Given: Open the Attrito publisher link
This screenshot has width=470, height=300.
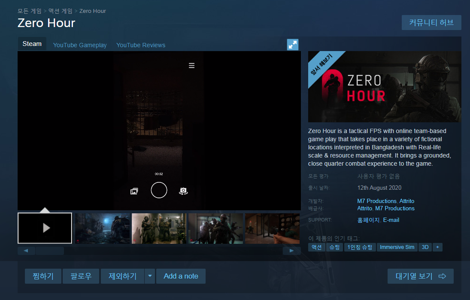Looking at the screenshot, I should [x=364, y=208].
